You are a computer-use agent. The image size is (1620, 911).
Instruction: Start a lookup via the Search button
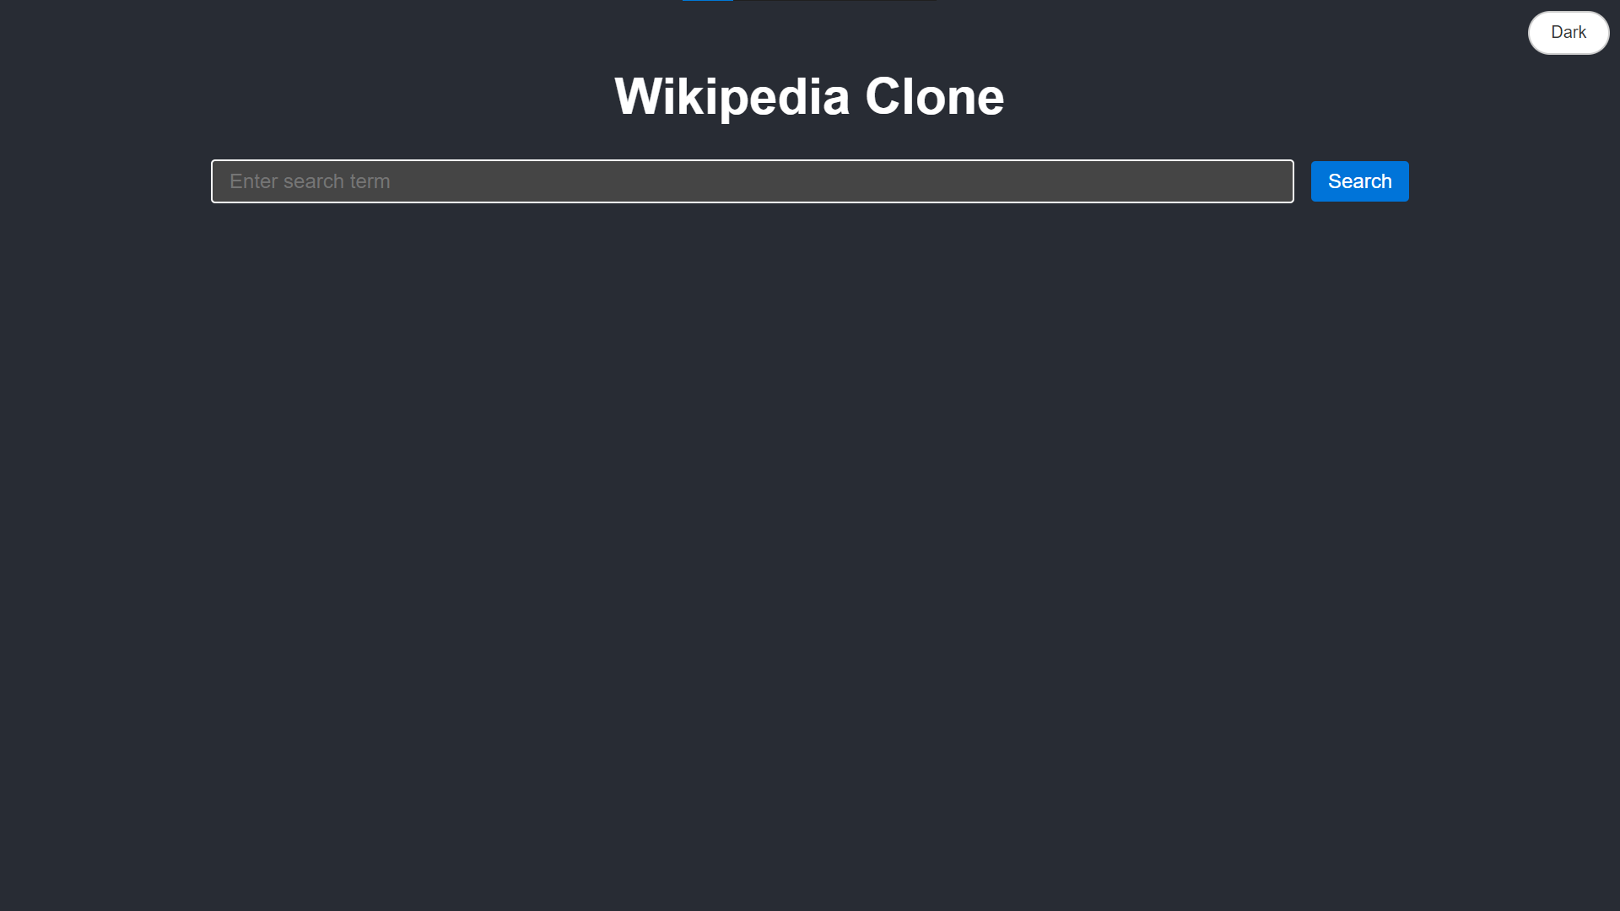[x=1359, y=181]
